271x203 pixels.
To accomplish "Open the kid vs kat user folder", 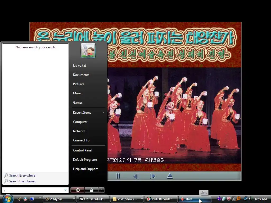I will (79, 66).
